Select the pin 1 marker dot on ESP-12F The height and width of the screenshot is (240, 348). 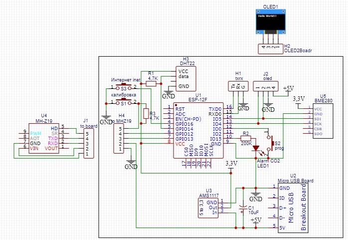pyautogui.click(x=176, y=105)
